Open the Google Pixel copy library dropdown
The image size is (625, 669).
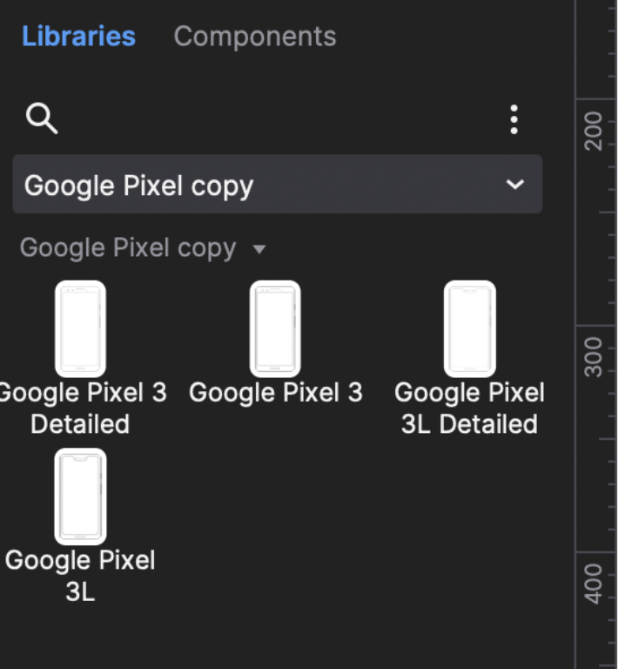click(277, 185)
